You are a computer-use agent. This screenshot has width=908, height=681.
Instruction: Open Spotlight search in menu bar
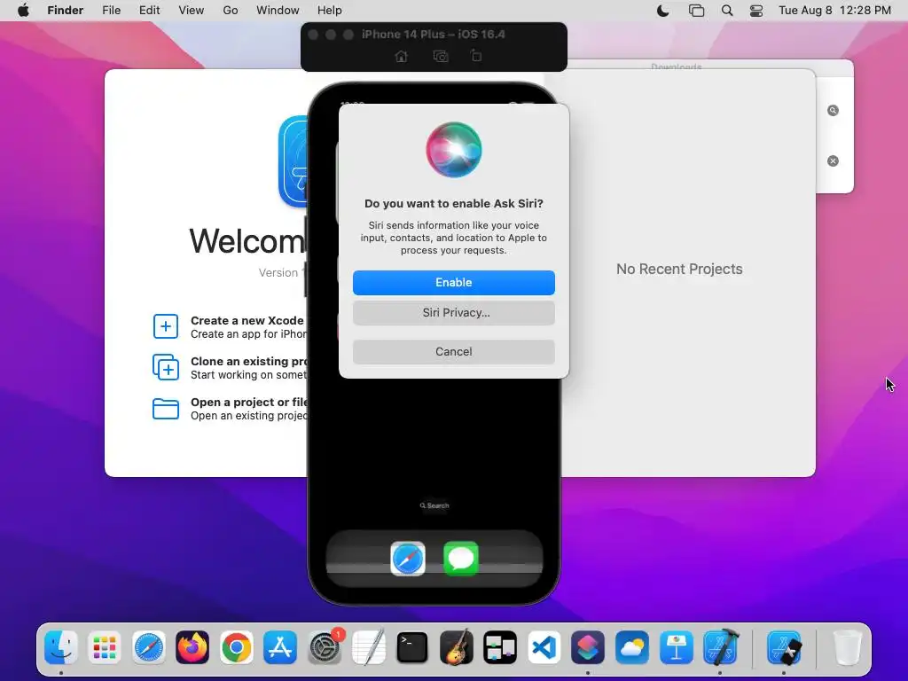point(727,11)
